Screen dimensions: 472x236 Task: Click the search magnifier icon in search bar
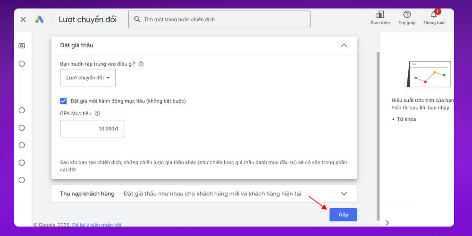point(137,19)
